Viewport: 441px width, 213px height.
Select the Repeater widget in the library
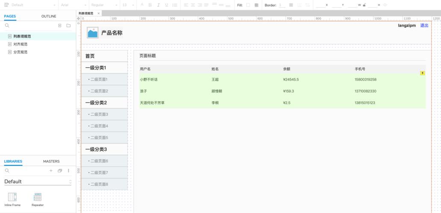click(38, 199)
